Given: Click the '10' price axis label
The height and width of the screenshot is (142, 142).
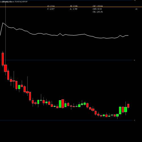Looking at the screenshot, I should (136, 9).
